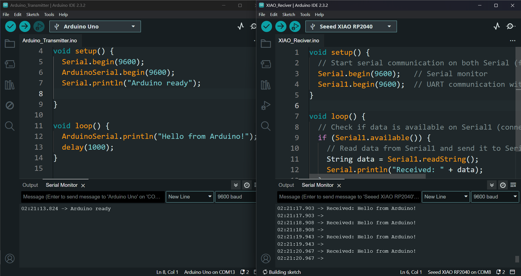Open Edit menu in XIAO_Reciver window

click(x=274, y=15)
